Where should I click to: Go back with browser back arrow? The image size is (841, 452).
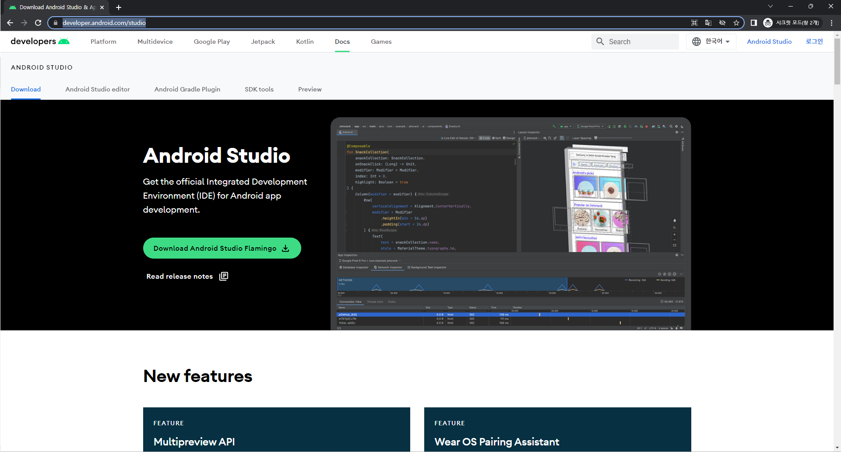pyautogui.click(x=10, y=23)
